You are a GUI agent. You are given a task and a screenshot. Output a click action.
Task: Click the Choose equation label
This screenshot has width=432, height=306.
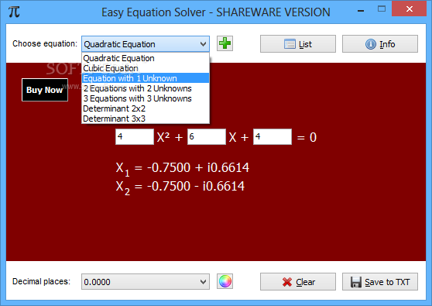[45, 43]
